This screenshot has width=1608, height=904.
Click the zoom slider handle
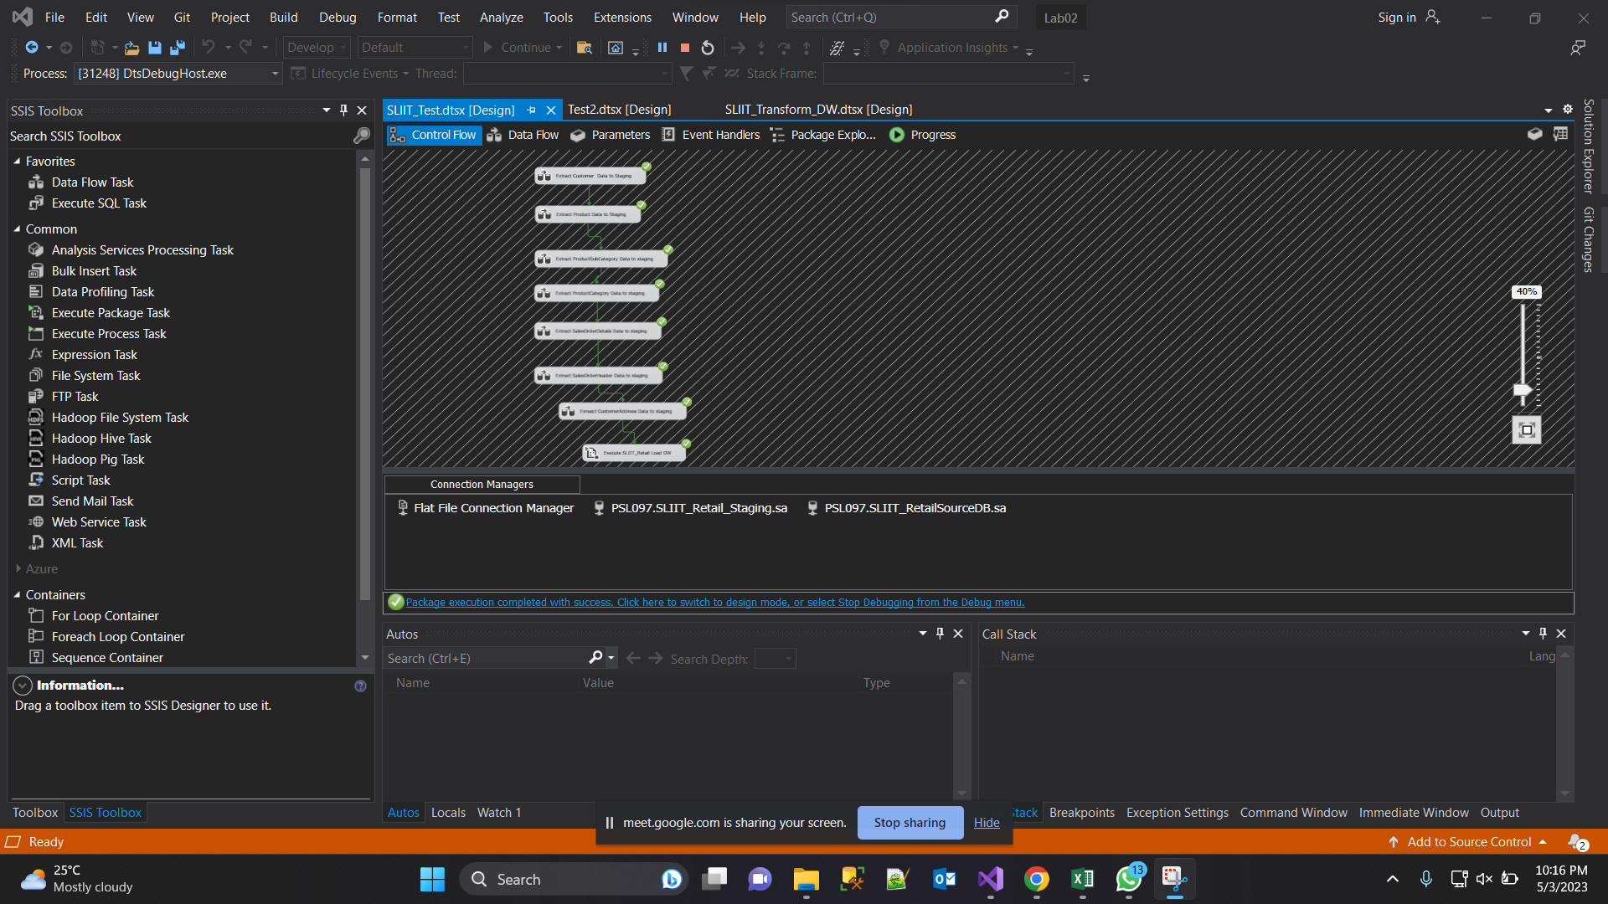click(x=1523, y=390)
